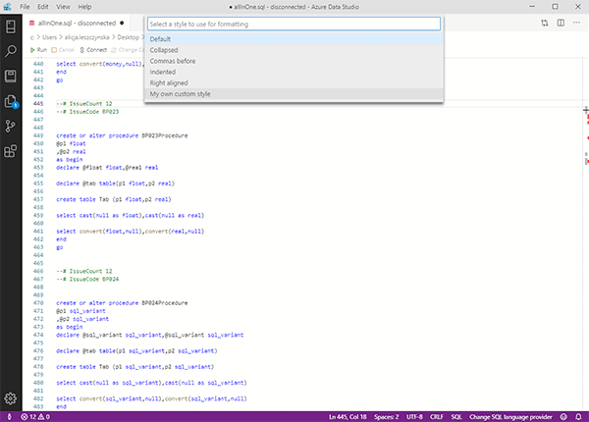Choose the Collapsed formatting style
Screen dimensions: 589x422
[294, 50]
